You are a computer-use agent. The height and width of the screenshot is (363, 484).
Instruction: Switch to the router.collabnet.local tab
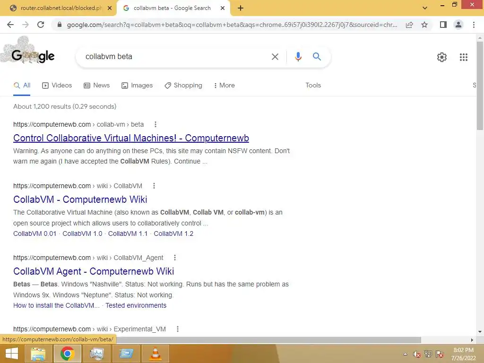[x=58, y=8]
